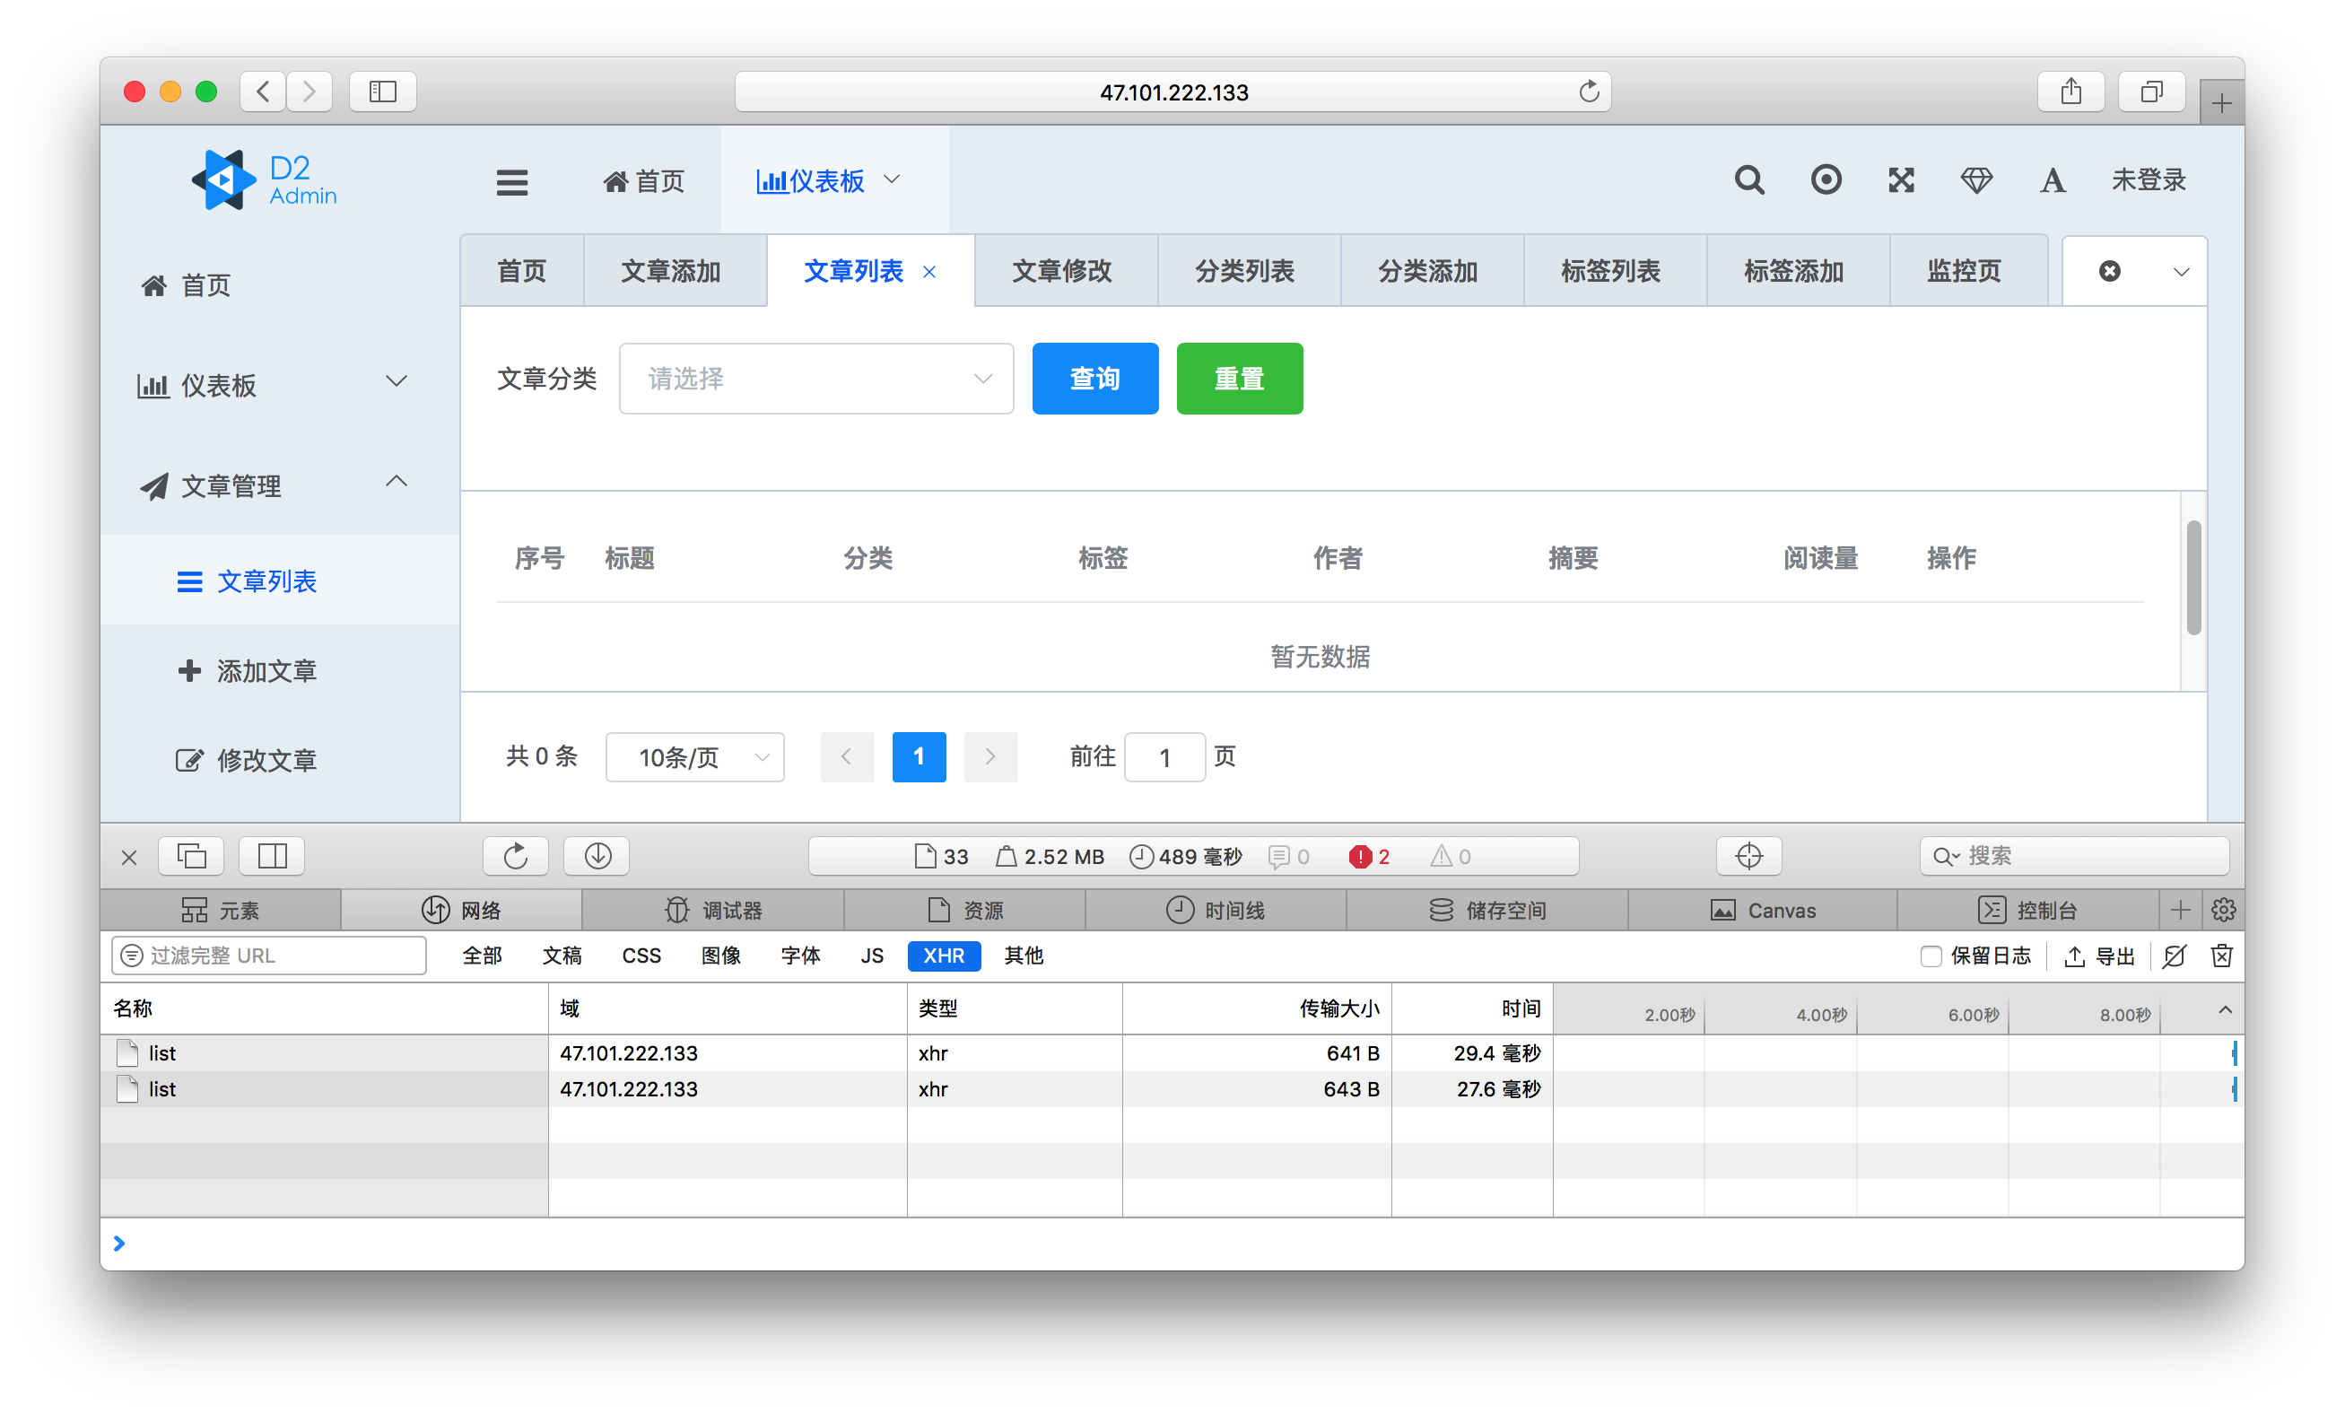Click the element picker crosshair icon
2345x1414 pixels.
point(1748,855)
